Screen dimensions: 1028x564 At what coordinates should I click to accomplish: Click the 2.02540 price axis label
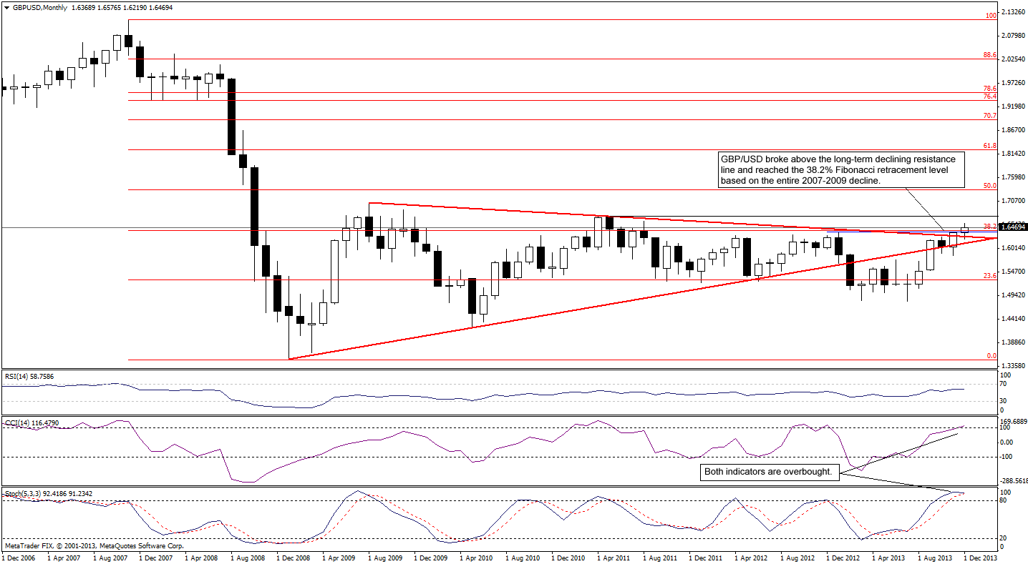coord(1013,59)
